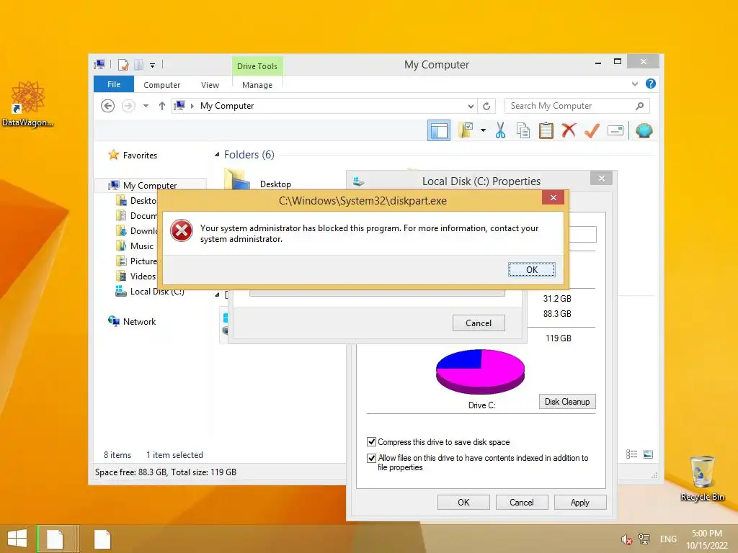Select My Computer in navigation tree
The image size is (738, 553).
150,185
